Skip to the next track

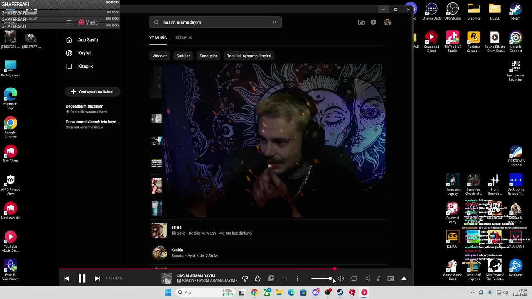tap(97, 279)
